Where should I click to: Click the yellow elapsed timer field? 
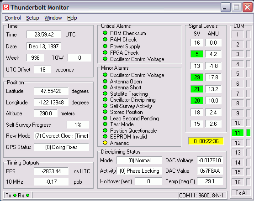(206, 141)
